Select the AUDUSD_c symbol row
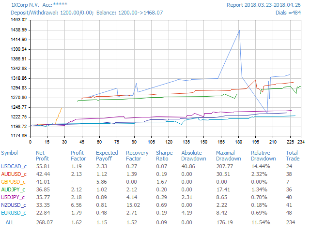Viewport: 310px width, 232px height. (14, 174)
